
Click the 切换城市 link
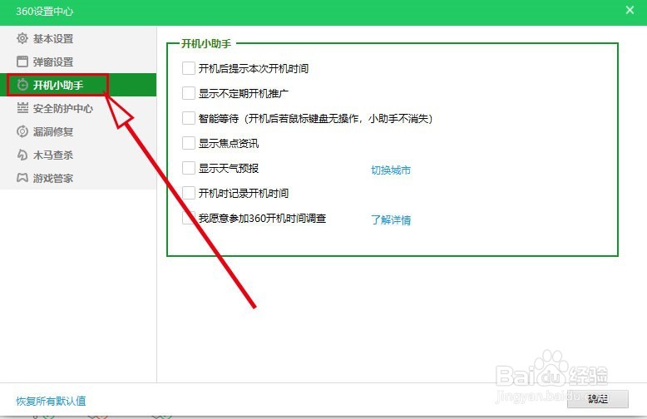pyautogui.click(x=391, y=170)
